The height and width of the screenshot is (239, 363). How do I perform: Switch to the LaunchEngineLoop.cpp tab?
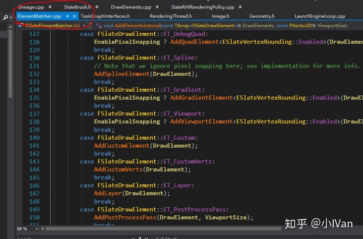tap(320, 16)
